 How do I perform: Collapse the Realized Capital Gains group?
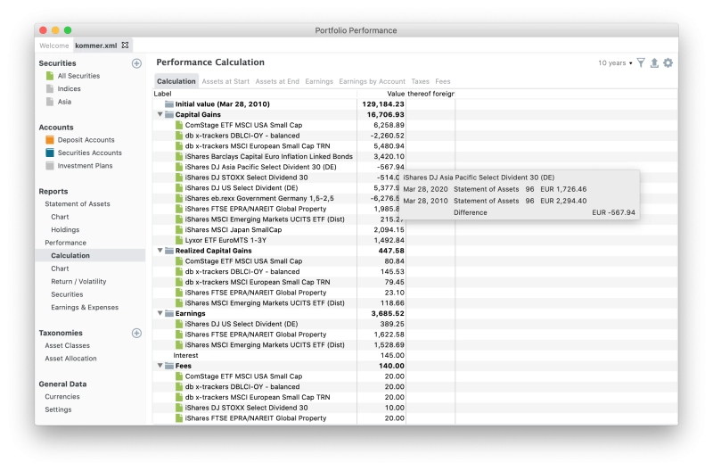160,251
